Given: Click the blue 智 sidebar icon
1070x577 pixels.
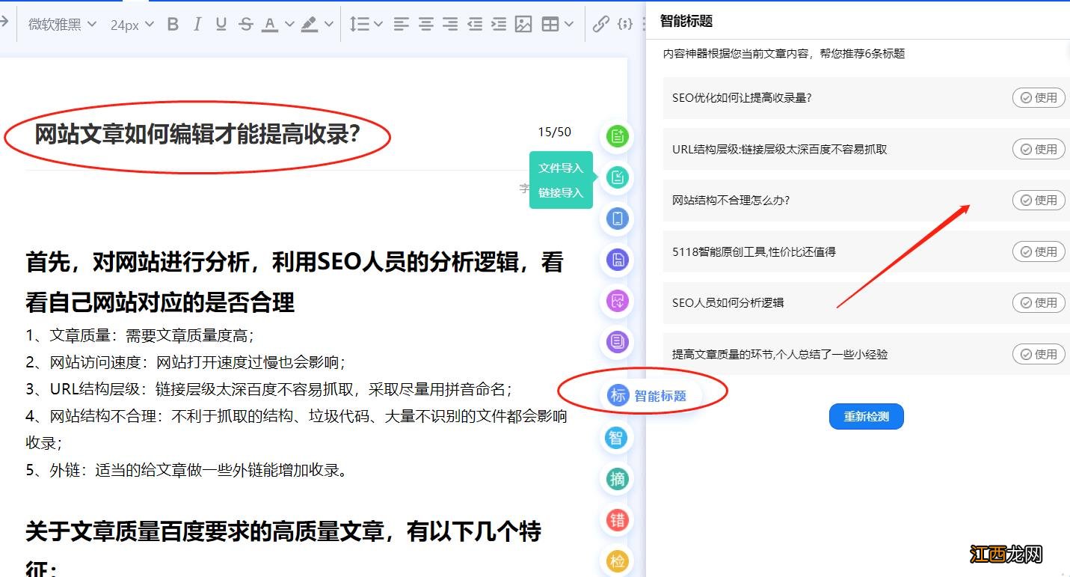Looking at the screenshot, I should point(617,438).
